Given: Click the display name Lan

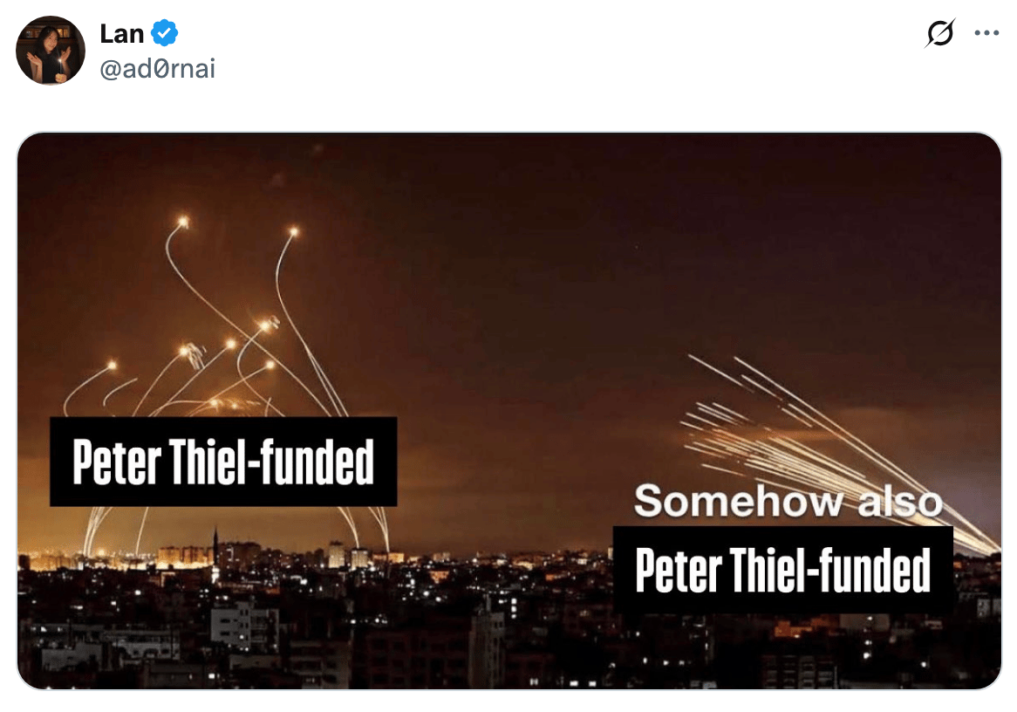Looking at the screenshot, I should tap(122, 34).
